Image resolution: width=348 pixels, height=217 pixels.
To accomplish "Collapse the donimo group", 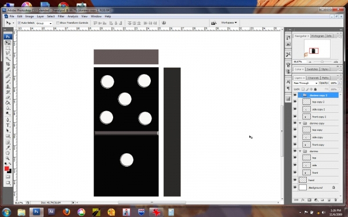I will click(300, 151).
